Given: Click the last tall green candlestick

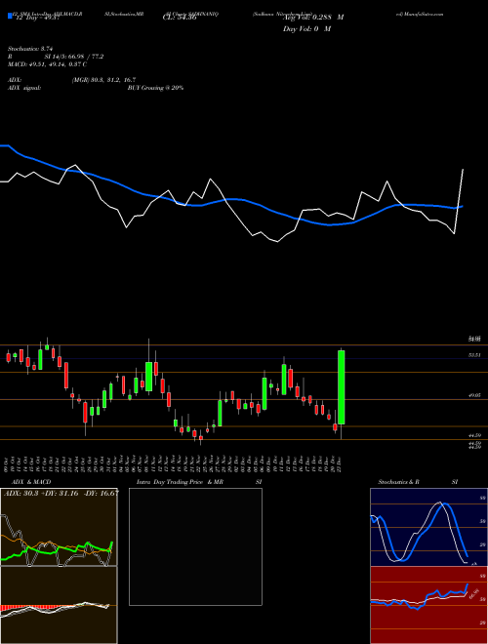Looking at the screenshot, I should (x=341, y=387).
